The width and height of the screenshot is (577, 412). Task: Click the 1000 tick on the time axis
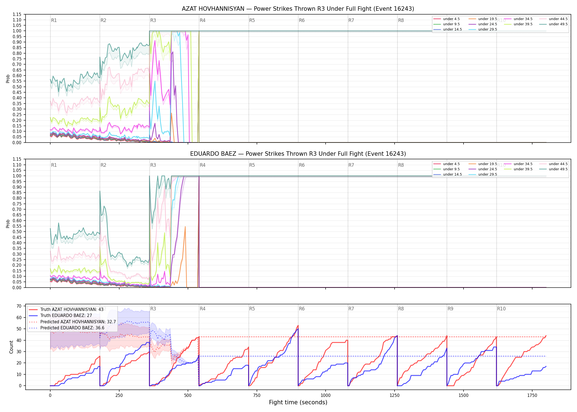(326, 395)
